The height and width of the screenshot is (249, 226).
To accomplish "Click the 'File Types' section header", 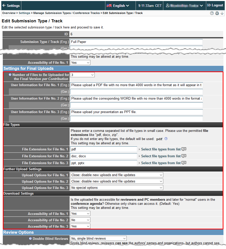I will pyautogui.click(x=113, y=125).
